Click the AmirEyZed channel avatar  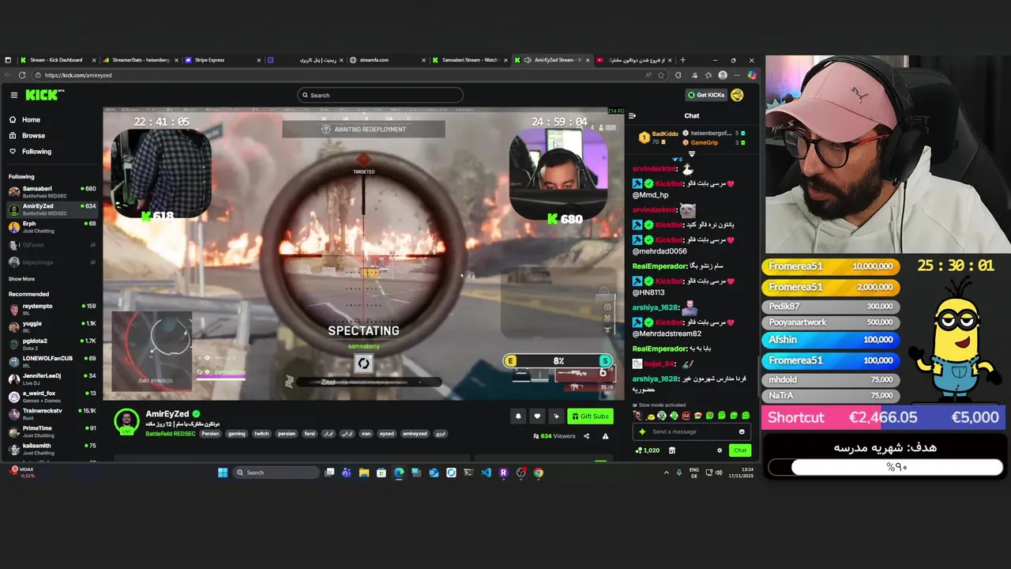(126, 420)
